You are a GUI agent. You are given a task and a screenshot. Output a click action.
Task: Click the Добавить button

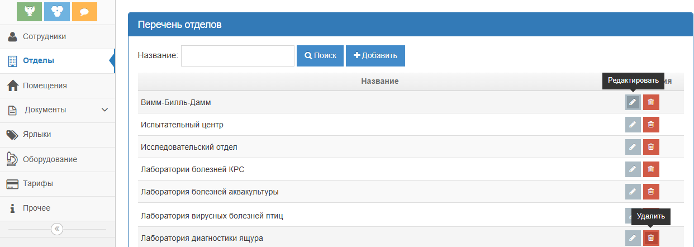375,56
